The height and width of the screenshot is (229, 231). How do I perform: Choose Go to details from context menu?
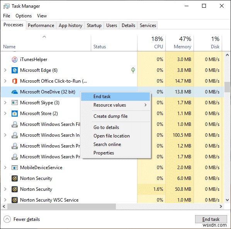115,127
